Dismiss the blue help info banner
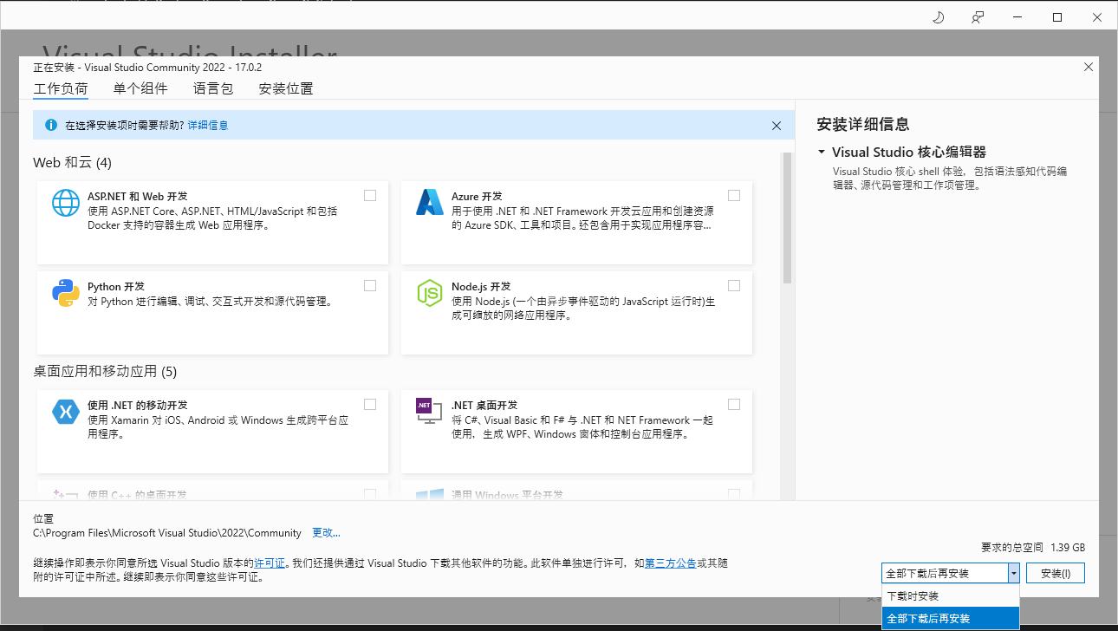1118x631 pixels. pyautogui.click(x=777, y=126)
